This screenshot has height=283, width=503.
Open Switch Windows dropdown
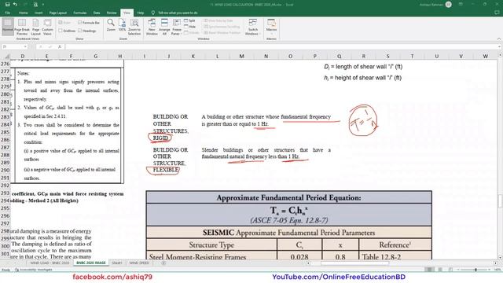click(253, 27)
